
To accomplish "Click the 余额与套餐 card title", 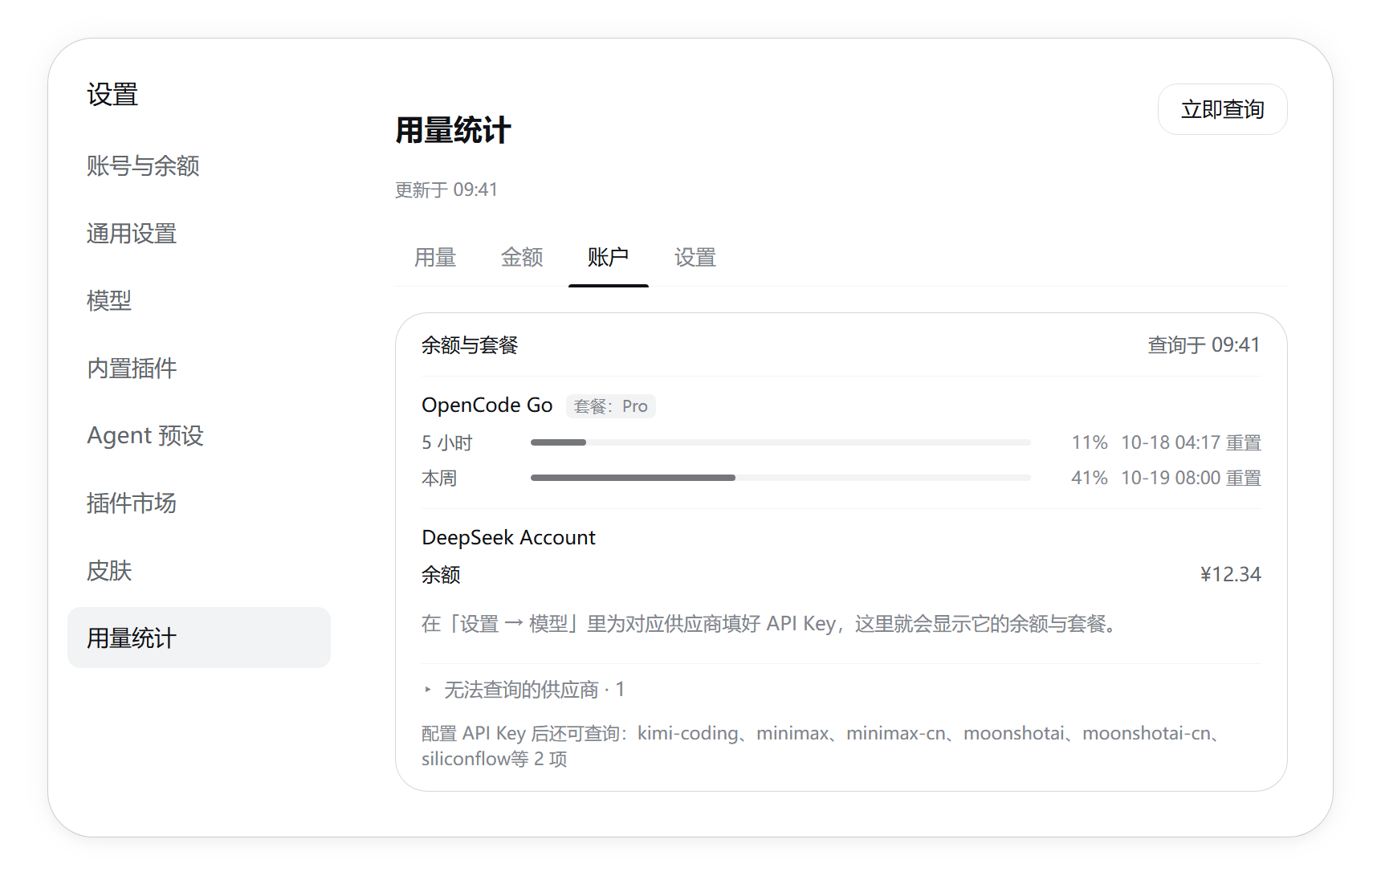I will click(x=470, y=345).
